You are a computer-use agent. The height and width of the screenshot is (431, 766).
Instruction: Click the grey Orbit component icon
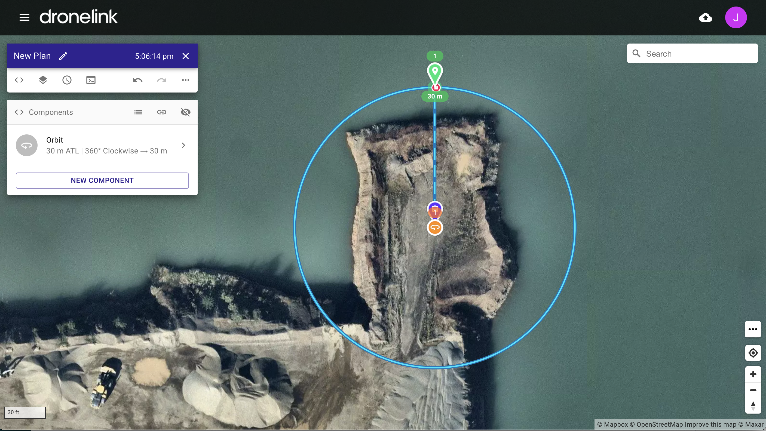pyautogui.click(x=27, y=145)
